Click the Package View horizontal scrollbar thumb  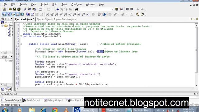click(5, 84)
